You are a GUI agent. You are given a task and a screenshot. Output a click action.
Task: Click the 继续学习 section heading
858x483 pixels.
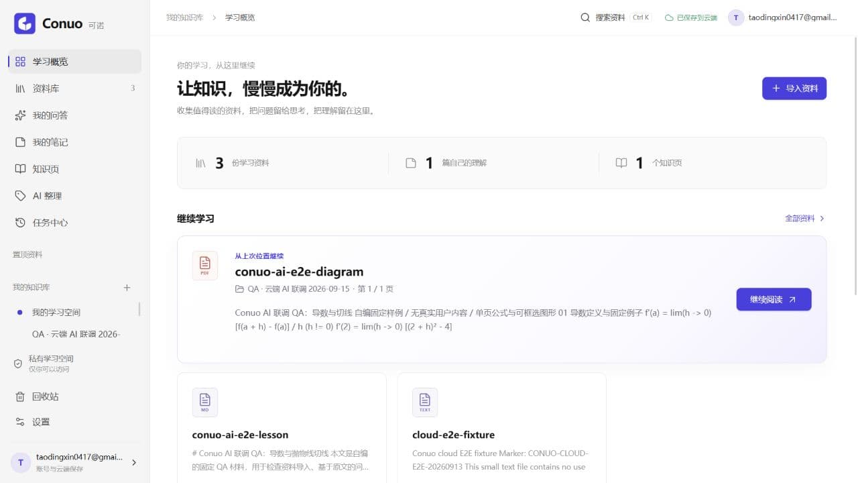pos(196,219)
